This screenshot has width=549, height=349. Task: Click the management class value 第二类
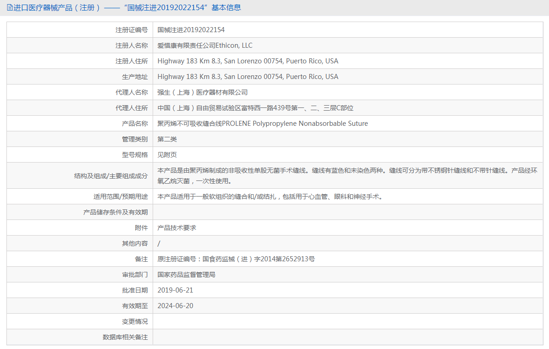pyautogui.click(x=167, y=139)
